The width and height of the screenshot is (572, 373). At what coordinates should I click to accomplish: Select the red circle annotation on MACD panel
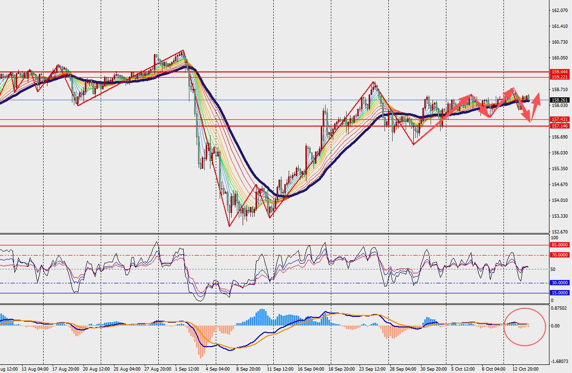[525, 326]
